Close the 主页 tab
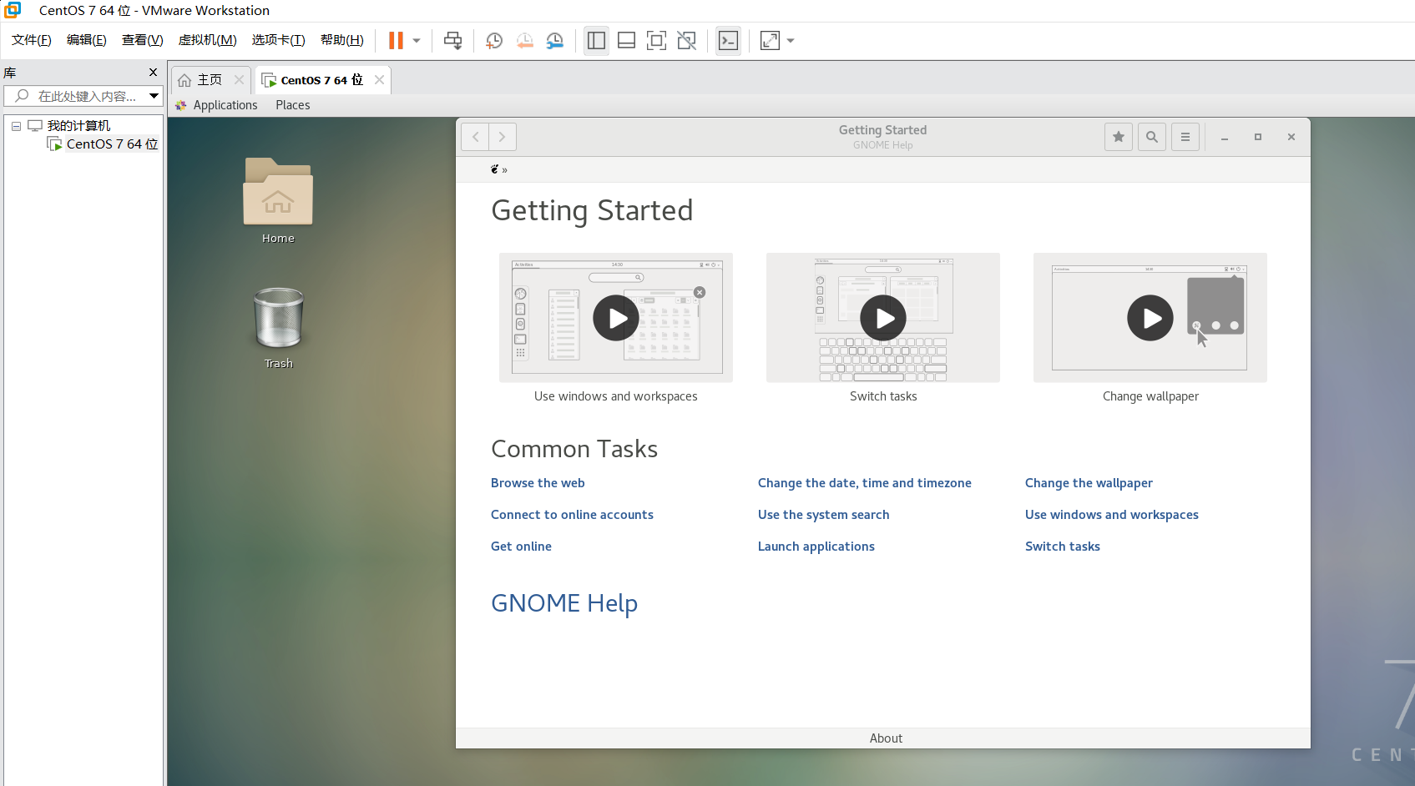This screenshot has height=786, width=1415. pyautogui.click(x=240, y=80)
